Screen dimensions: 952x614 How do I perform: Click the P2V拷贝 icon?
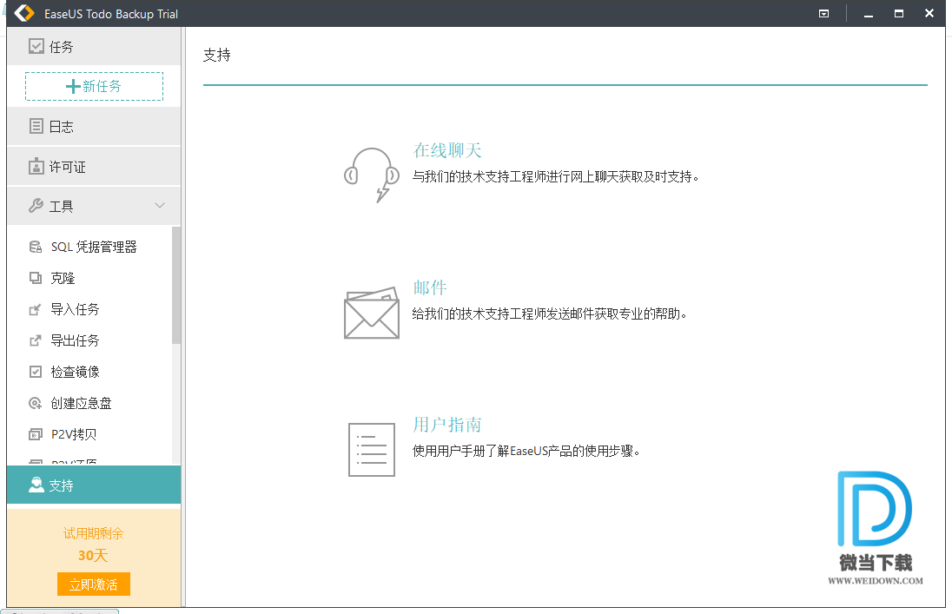pyautogui.click(x=36, y=434)
